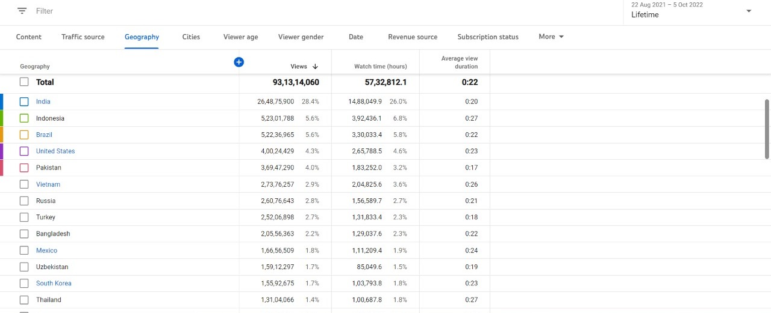Click the Filter input field
Image resolution: width=771 pixels, height=313 pixels.
pos(45,11)
